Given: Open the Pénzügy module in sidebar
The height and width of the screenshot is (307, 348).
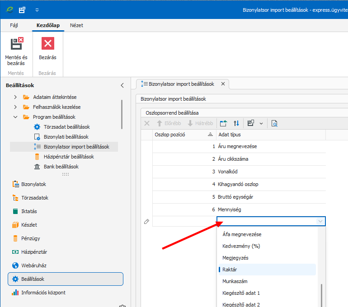Looking at the screenshot, I should click(30, 238).
